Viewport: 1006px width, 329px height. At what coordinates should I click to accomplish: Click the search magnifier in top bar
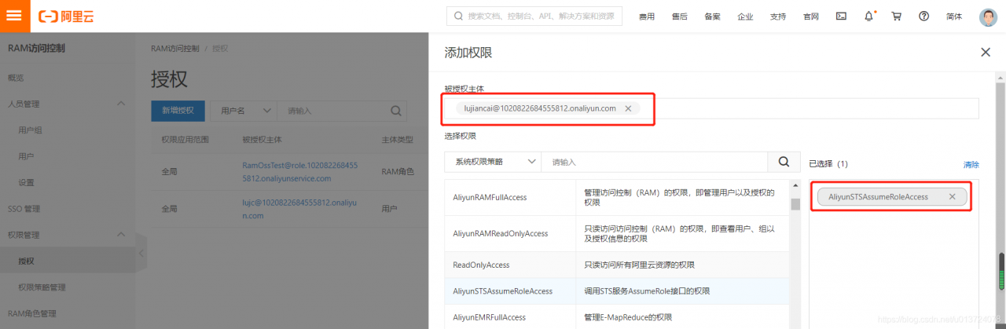(x=458, y=16)
